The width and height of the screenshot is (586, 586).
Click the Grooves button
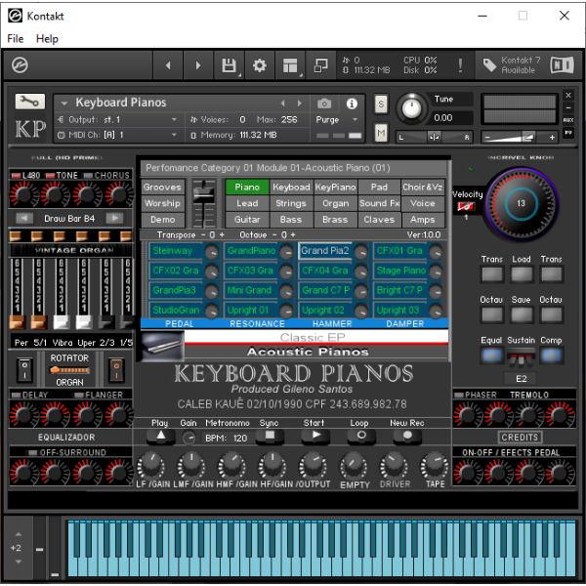162,188
